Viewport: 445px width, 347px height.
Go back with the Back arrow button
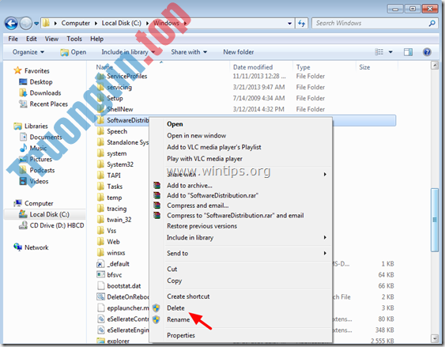tap(11, 23)
